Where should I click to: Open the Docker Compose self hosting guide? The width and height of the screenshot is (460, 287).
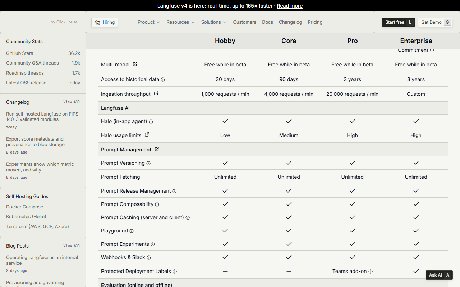pyautogui.click(x=25, y=207)
